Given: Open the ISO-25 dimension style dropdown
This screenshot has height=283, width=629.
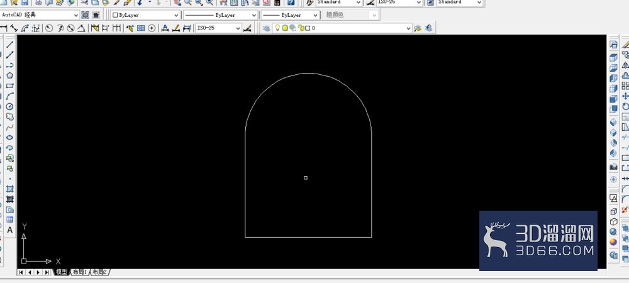Looking at the screenshot, I should pyautogui.click(x=218, y=28).
